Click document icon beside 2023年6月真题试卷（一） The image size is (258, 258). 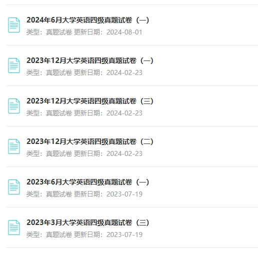(x=14, y=187)
